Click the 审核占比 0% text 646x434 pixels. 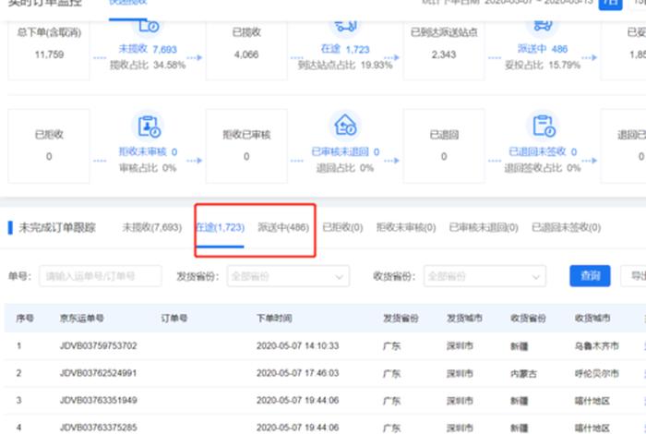pos(148,168)
